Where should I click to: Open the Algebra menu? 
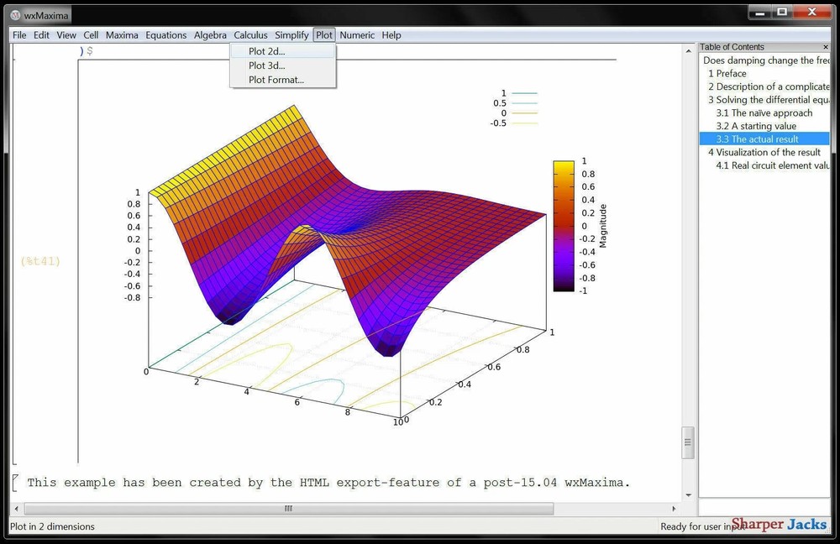tap(210, 35)
